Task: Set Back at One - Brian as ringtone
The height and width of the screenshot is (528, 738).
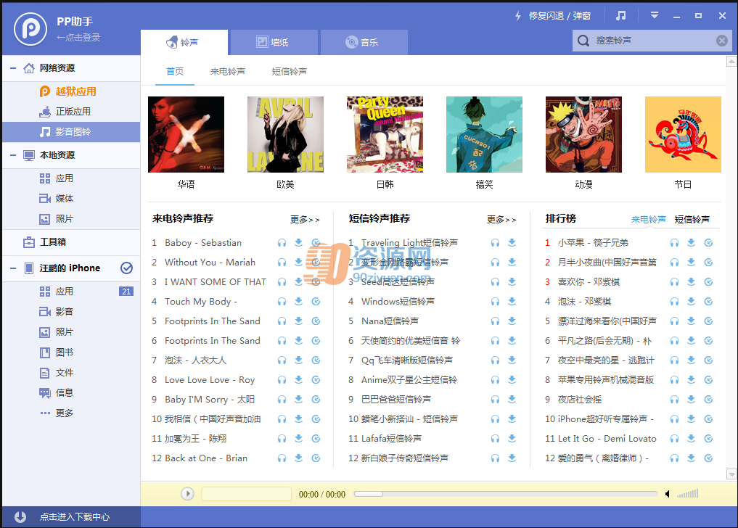Action: tap(316, 458)
